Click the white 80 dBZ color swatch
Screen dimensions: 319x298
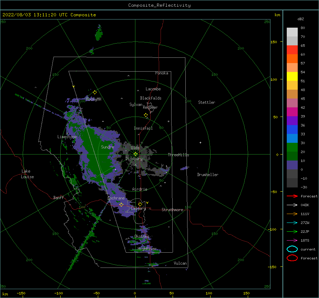tap(292, 32)
